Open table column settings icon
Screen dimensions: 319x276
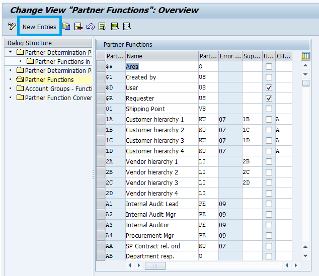pyautogui.click(x=305, y=56)
